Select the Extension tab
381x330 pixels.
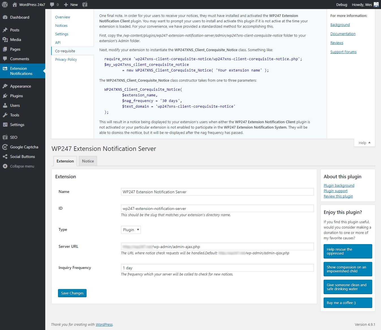[65, 161]
